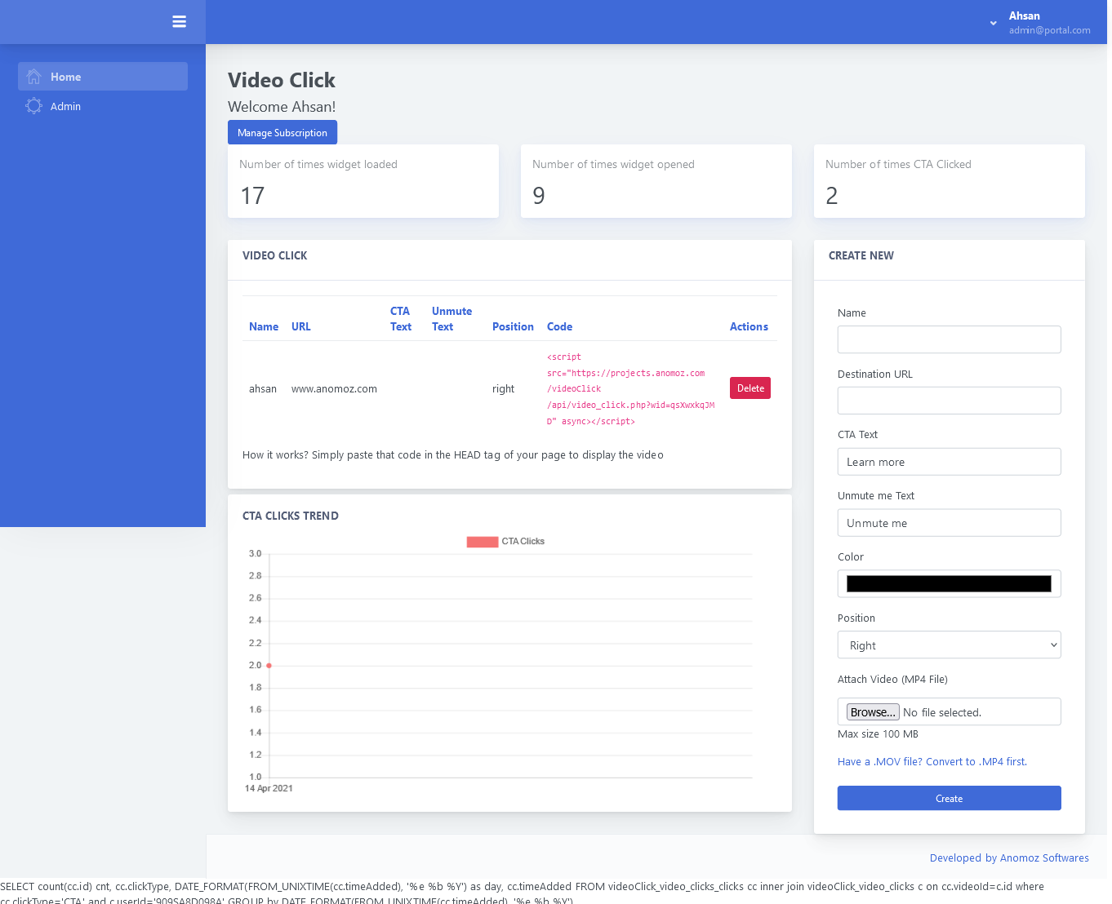
Task: Click the CTA Text field with Learn more
Action: pos(949,462)
